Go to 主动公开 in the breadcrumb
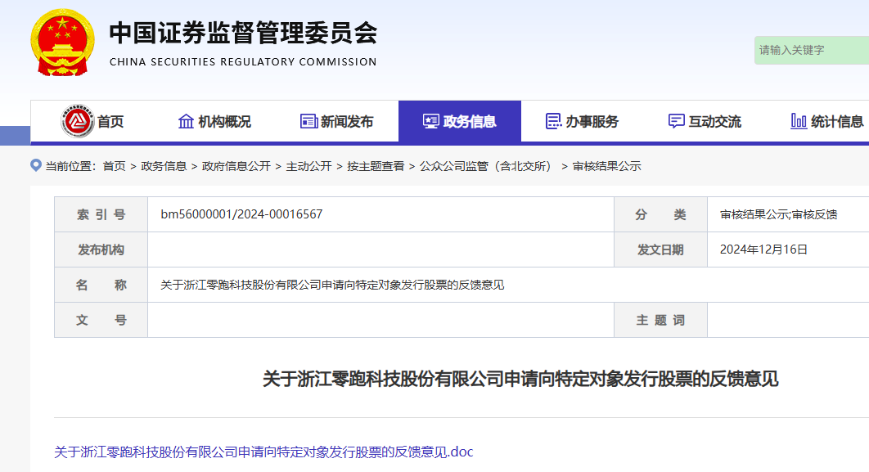The height and width of the screenshot is (472, 869). pos(308,166)
